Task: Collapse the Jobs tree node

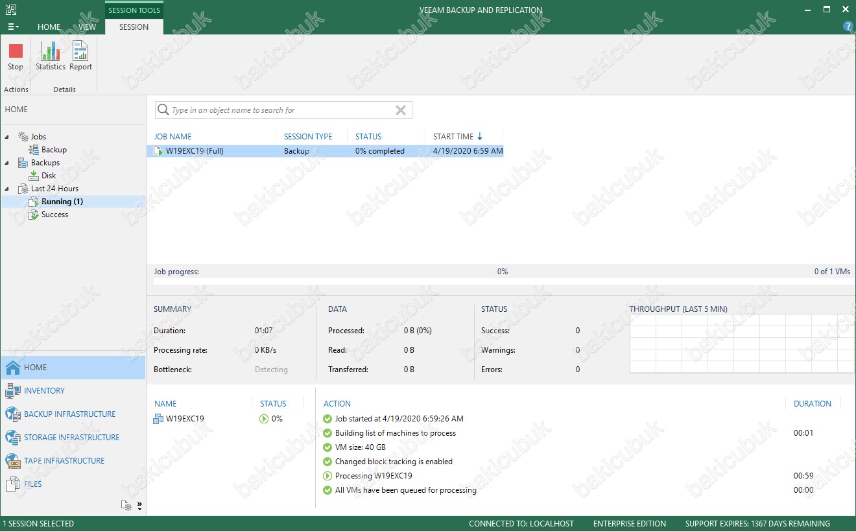Action: (7, 137)
